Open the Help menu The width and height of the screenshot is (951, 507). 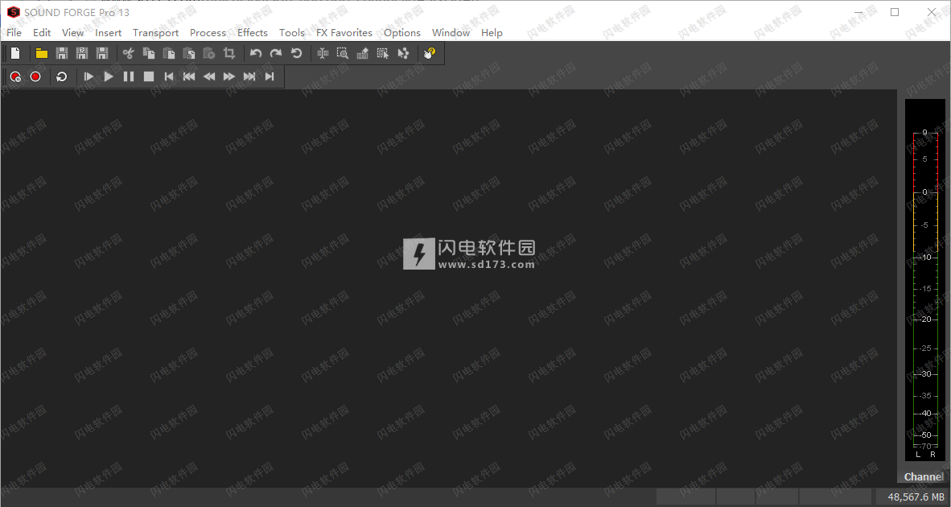pyautogui.click(x=492, y=33)
